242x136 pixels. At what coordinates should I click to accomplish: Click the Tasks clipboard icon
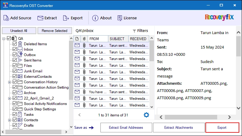(x=20, y=114)
